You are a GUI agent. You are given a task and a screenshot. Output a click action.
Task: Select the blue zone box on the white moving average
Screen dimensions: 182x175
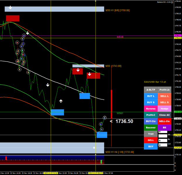[x=85, y=96]
